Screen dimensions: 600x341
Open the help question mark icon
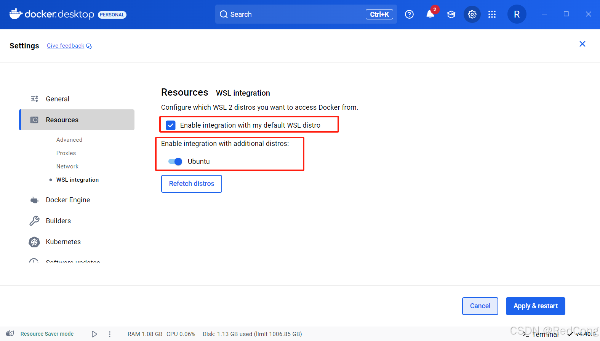click(409, 14)
